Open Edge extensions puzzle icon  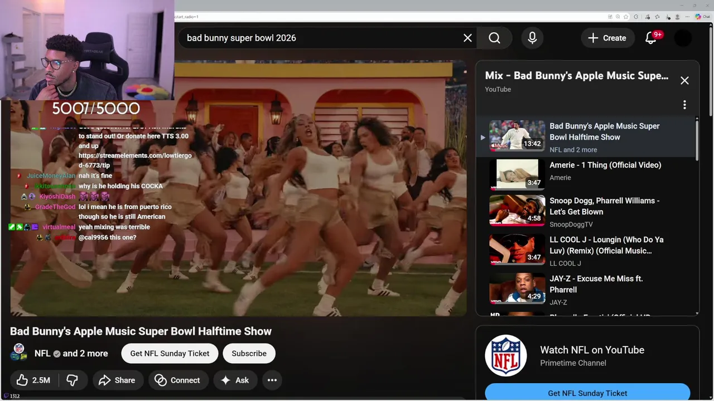[x=636, y=17]
